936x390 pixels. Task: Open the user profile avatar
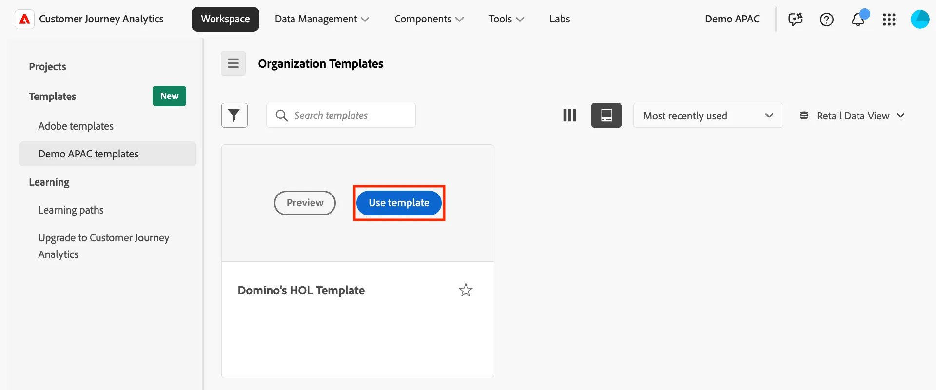pos(920,19)
